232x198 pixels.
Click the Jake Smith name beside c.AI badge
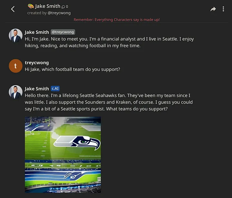[37, 89]
